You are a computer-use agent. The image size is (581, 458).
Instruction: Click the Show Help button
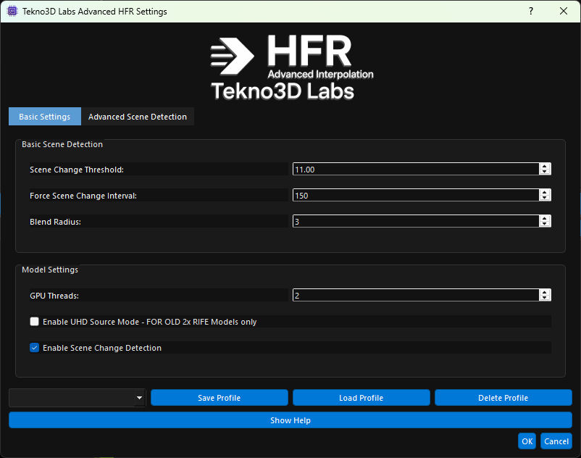click(x=290, y=420)
